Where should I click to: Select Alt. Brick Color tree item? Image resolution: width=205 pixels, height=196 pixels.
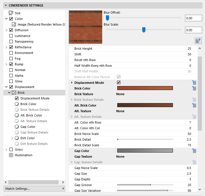(x=31, y=115)
